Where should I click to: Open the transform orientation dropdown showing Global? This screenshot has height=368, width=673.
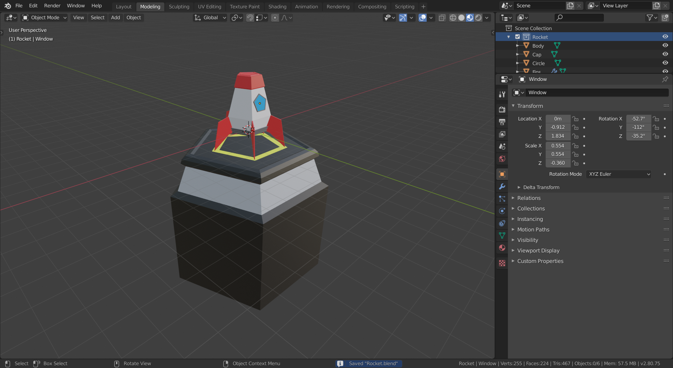coord(210,18)
